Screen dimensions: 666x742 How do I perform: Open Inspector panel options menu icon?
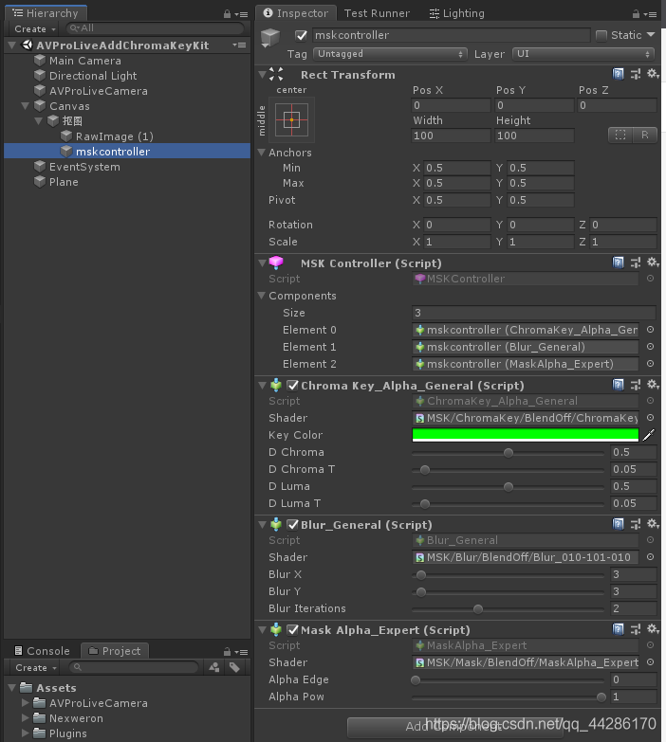pos(651,14)
